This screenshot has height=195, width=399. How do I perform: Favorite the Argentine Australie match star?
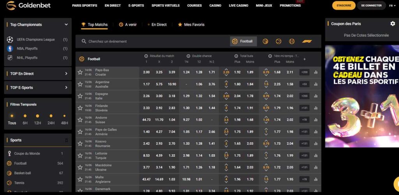80,84
